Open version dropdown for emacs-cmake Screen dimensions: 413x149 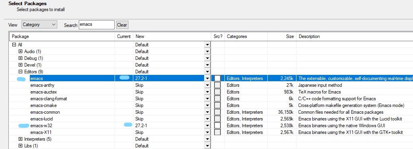tap(208, 105)
